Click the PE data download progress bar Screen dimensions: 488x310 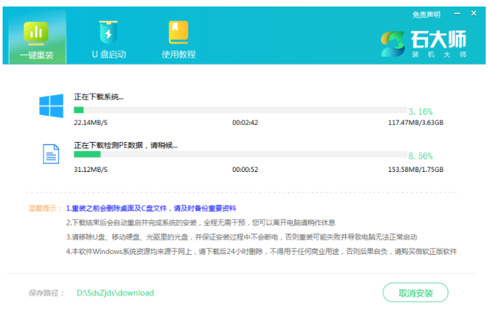tap(239, 154)
